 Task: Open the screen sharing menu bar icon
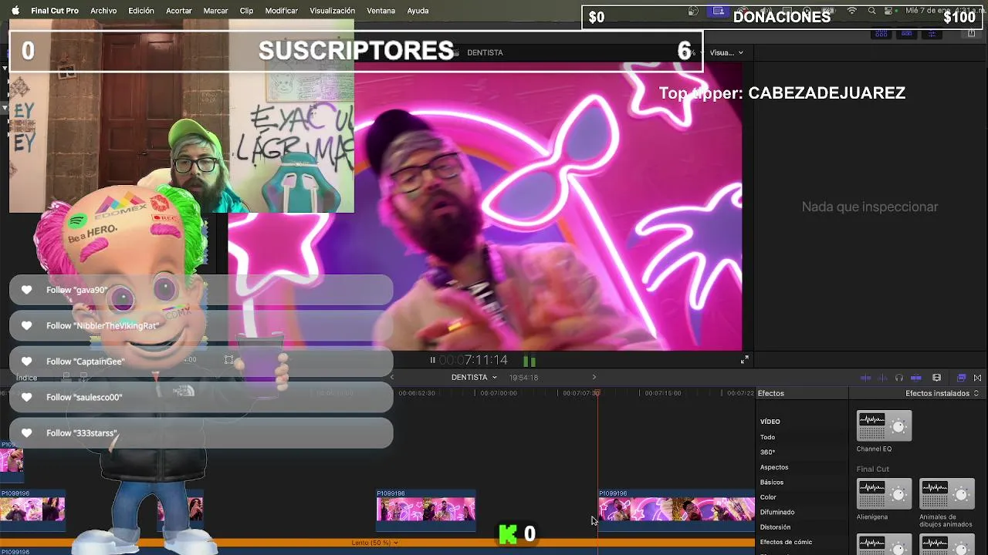719,11
